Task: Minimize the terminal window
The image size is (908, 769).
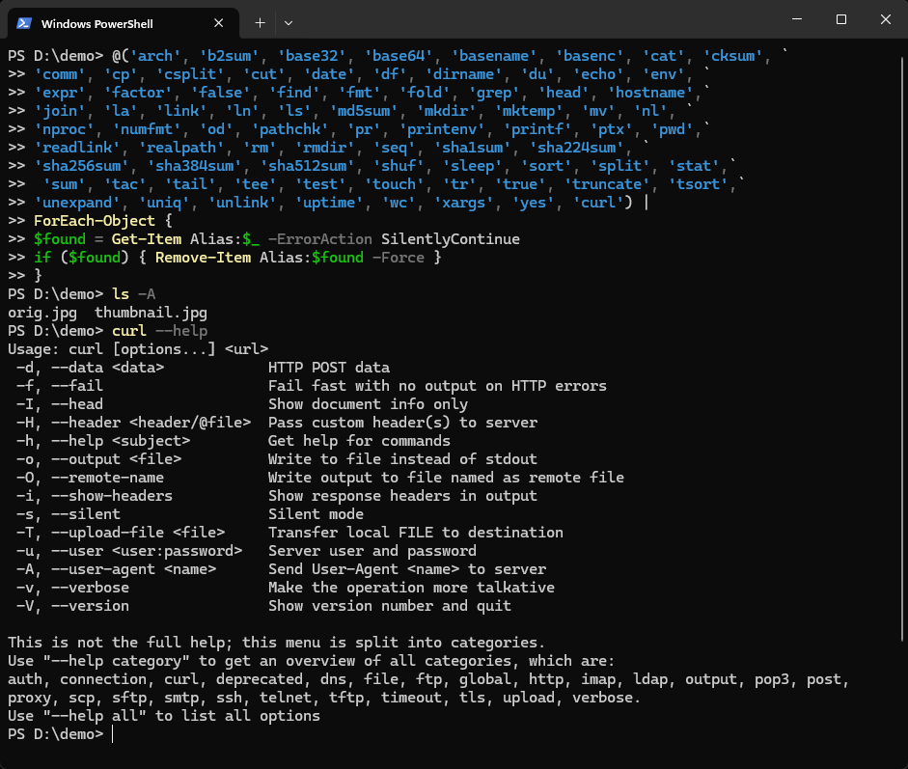Action: 797,19
